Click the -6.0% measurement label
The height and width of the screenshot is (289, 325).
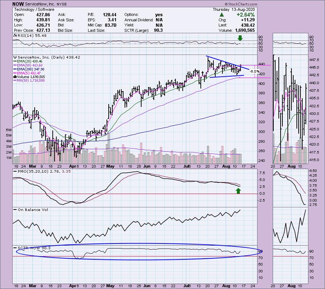click(x=254, y=71)
